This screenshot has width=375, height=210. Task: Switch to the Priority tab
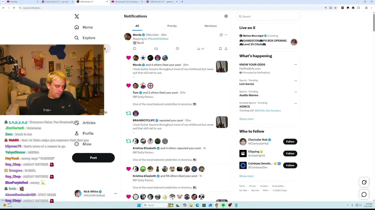coord(172,26)
